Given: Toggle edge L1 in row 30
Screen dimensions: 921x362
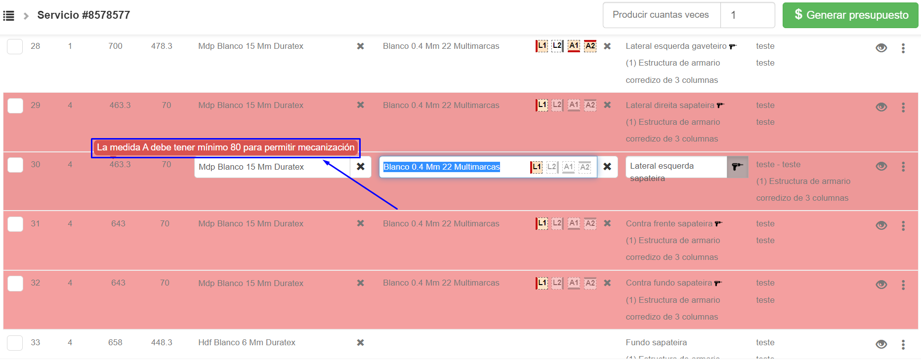Looking at the screenshot, I should coord(537,167).
